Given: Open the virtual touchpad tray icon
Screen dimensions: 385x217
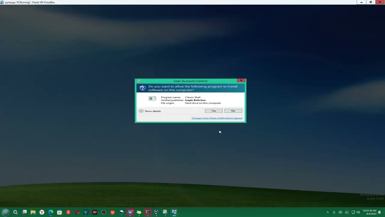Looking at the screenshot, I should point(347,212).
